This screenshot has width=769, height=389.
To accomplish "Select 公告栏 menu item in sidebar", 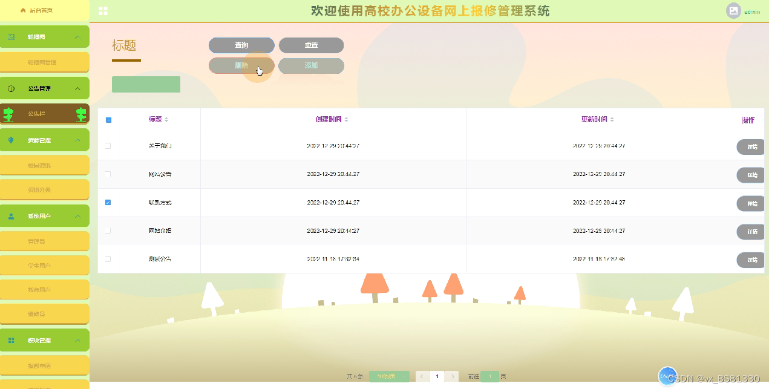I will (45, 114).
